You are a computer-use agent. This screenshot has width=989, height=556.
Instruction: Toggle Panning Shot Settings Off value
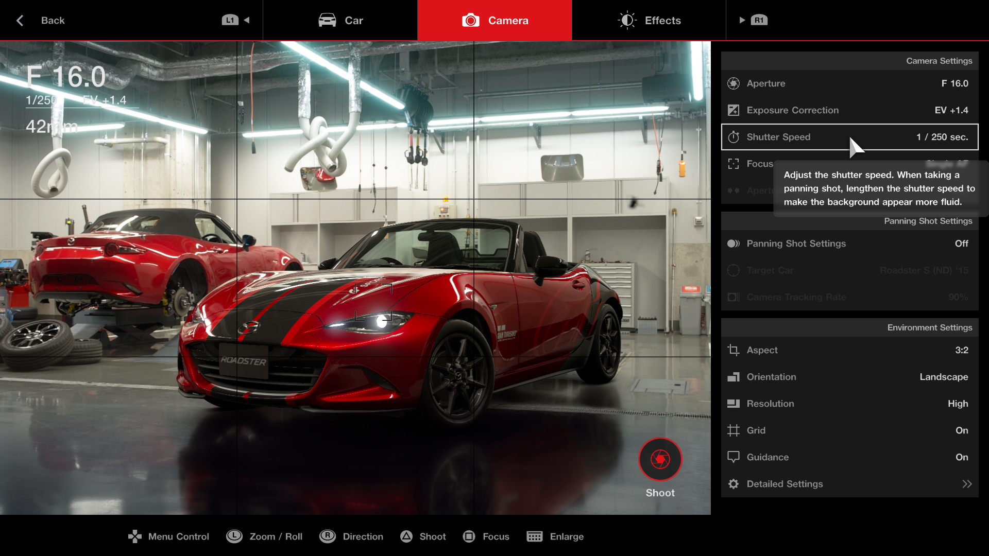(961, 244)
